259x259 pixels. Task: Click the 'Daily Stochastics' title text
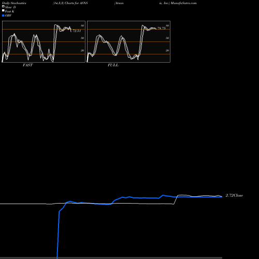(x=14, y=3)
